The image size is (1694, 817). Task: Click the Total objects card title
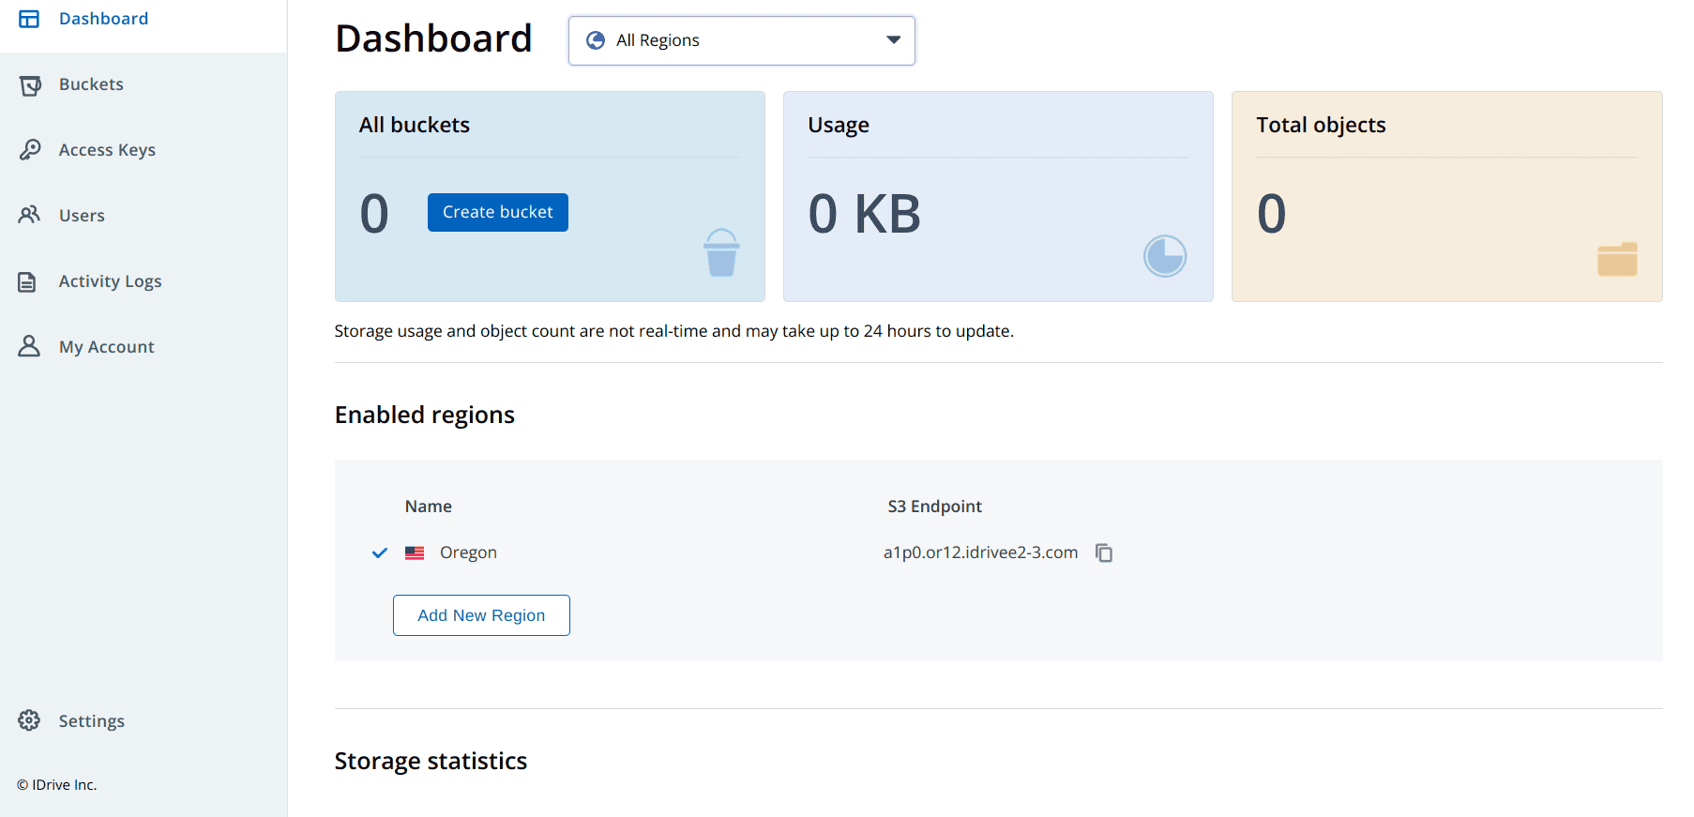(1321, 125)
